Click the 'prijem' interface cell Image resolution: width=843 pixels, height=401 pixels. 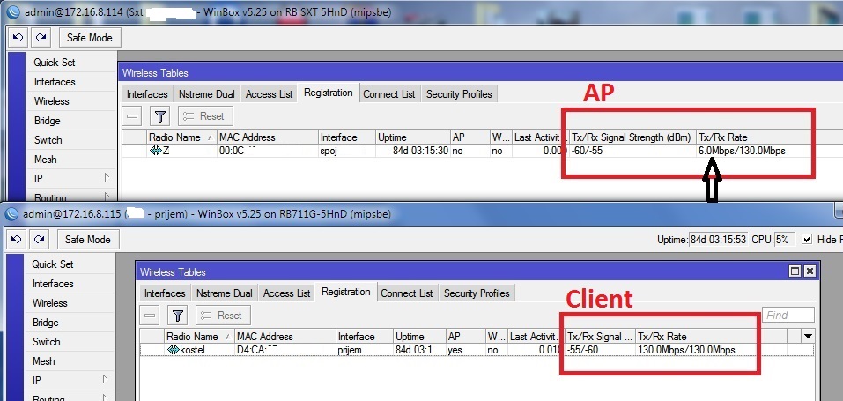coord(350,351)
